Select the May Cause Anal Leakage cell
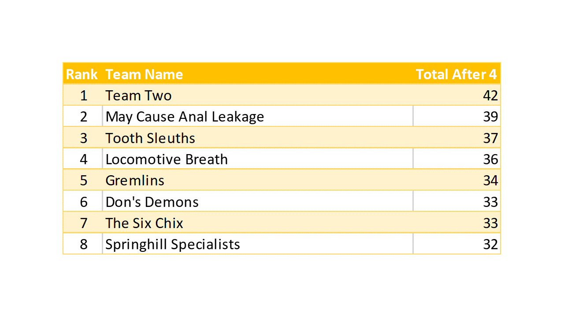 click(185, 117)
